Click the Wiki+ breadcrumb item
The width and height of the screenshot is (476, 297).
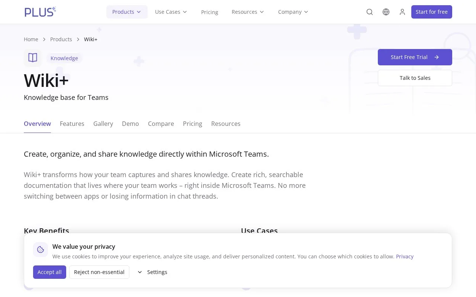click(91, 39)
